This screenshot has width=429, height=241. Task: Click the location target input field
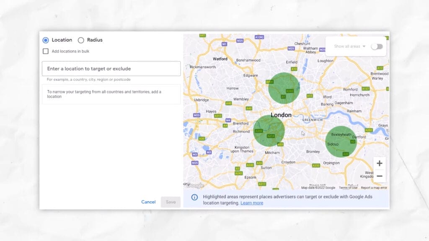[111, 68]
